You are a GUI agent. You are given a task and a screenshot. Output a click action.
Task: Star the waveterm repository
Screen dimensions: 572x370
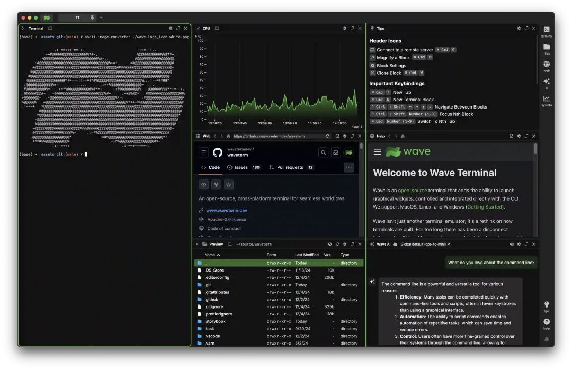228,184
